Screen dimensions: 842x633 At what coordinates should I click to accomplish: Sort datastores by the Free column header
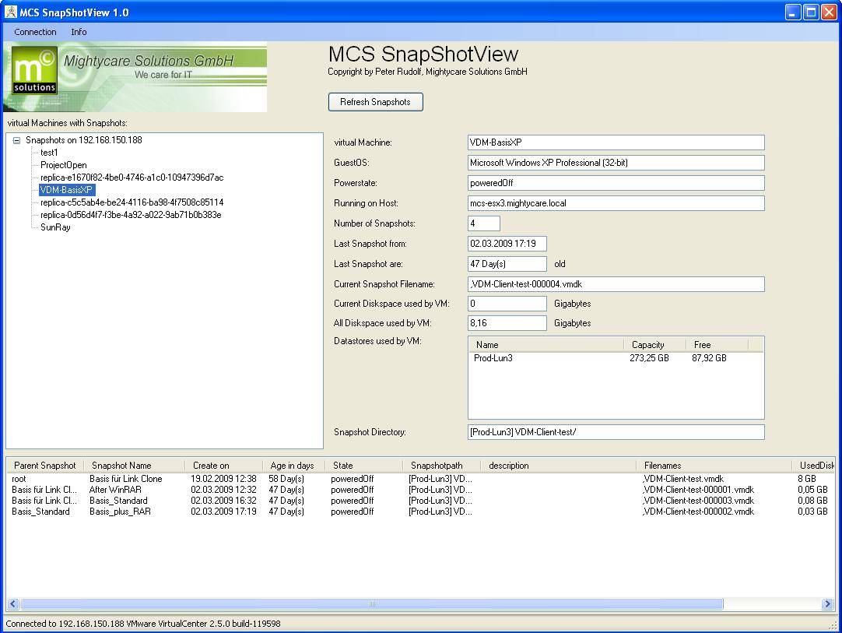tap(717, 345)
